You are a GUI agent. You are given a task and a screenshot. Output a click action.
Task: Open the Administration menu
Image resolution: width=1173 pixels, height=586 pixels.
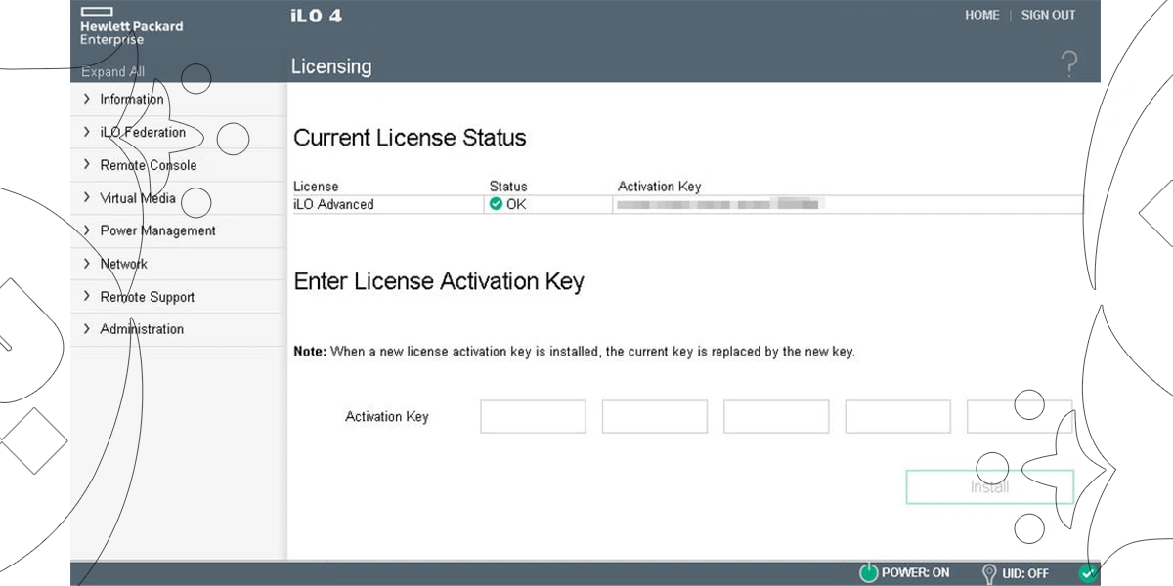(x=142, y=329)
